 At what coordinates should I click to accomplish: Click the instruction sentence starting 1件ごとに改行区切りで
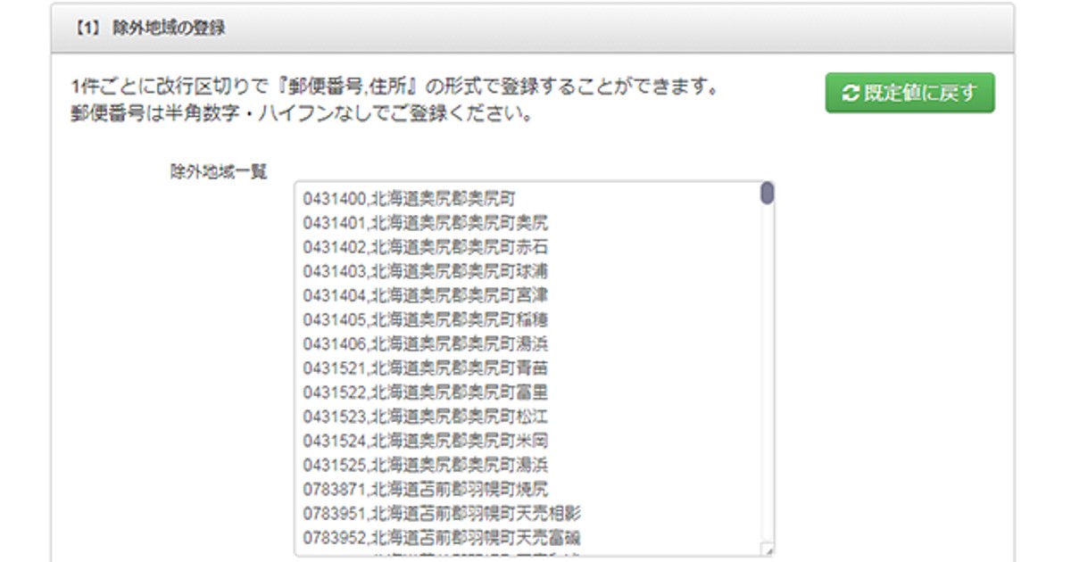(396, 88)
